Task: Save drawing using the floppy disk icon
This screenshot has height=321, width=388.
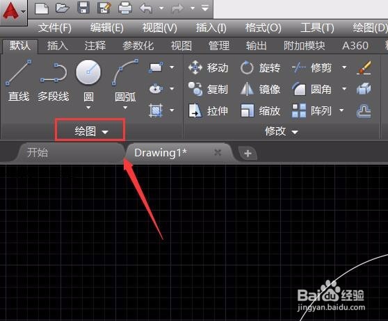Action: [83, 8]
